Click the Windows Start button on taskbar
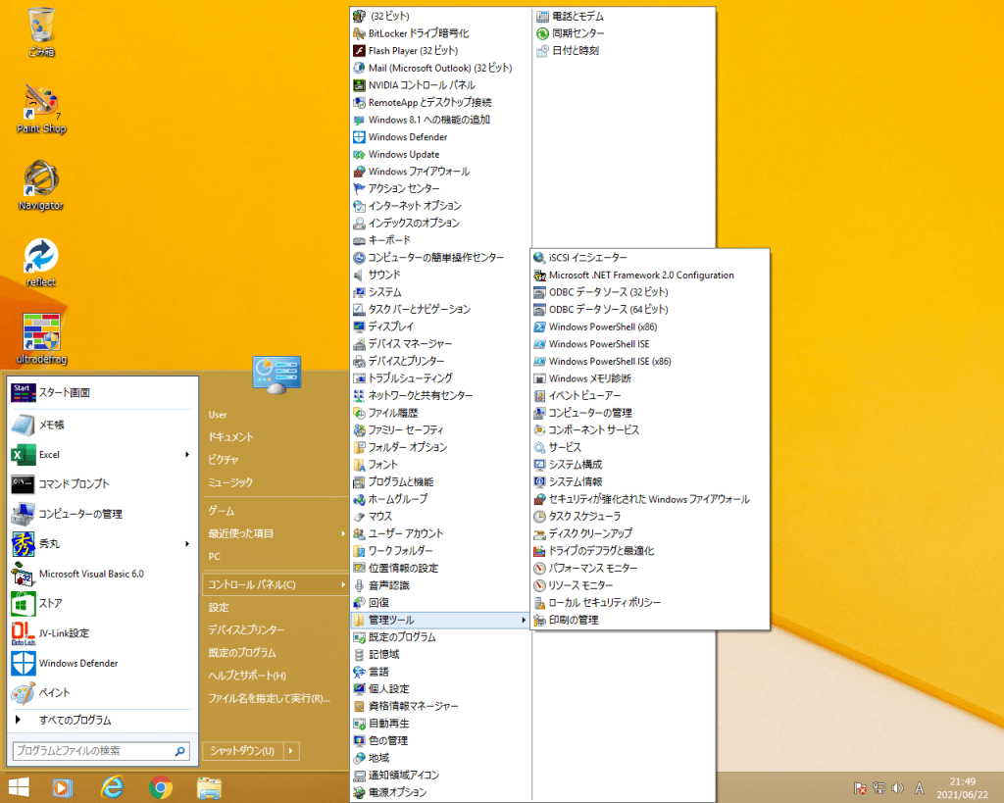1004x803 pixels. (x=19, y=787)
